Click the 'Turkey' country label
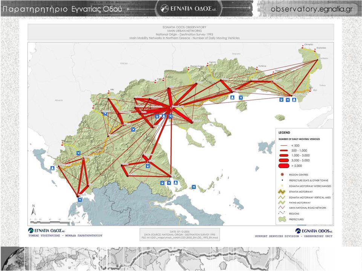This screenshot has width=362, height=271. click(x=322, y=85)
